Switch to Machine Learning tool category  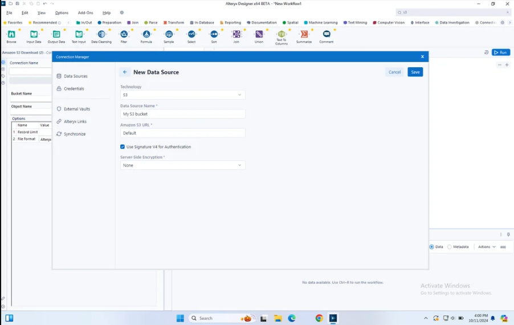(x=321, y=23)
